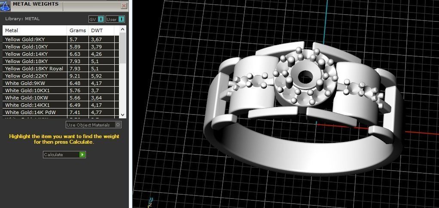Click the metal list scrollbar thumb

122,48
